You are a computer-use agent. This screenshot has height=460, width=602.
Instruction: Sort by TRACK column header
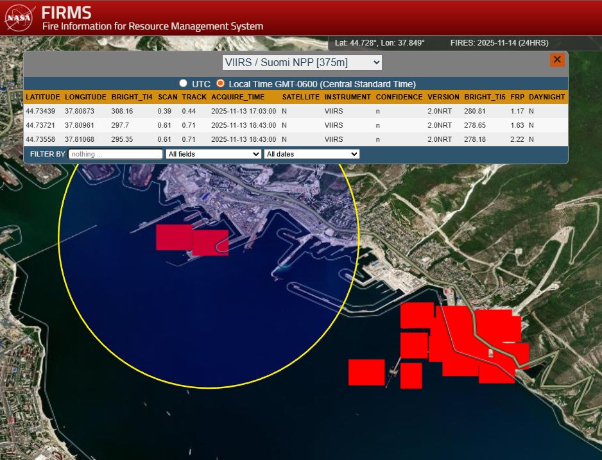(x=194, y=97)
